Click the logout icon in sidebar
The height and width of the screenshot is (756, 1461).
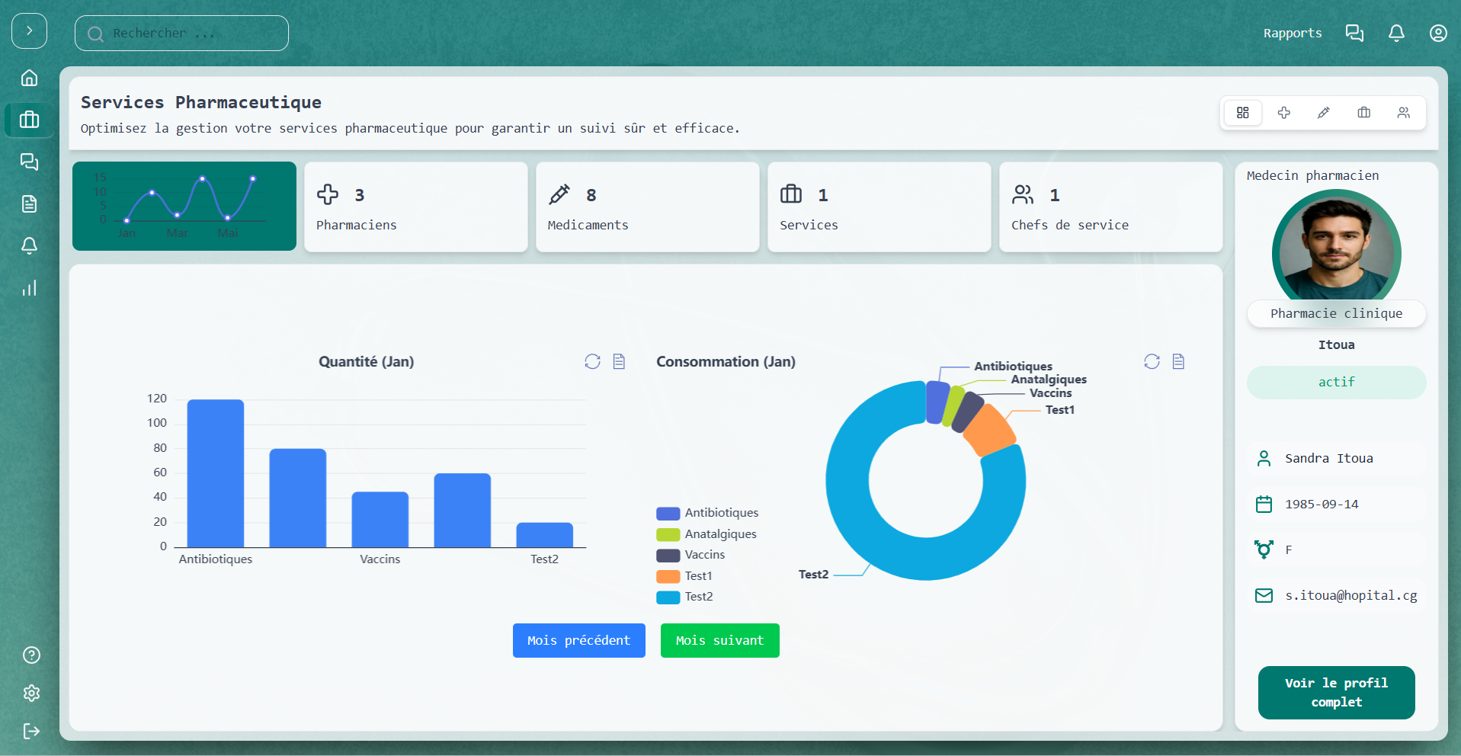pyautogui.click(x=31, y=732)
